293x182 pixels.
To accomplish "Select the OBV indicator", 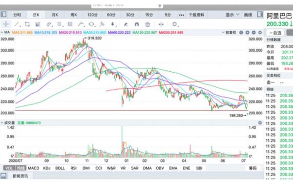I will point(160,168).
